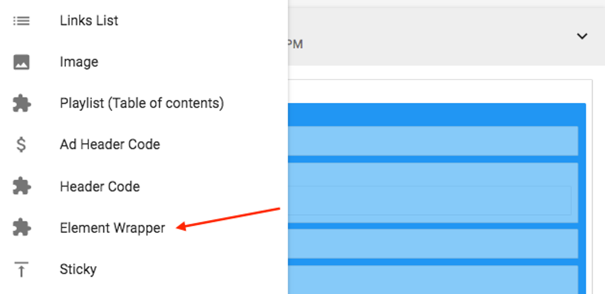Click the dark blue container top bar
The image size is (605, 294).
432,114
